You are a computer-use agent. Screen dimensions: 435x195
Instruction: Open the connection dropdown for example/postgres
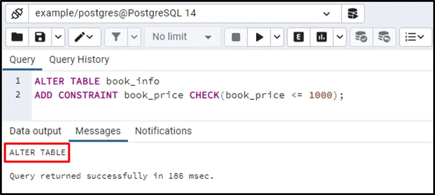tap(326, 14)
